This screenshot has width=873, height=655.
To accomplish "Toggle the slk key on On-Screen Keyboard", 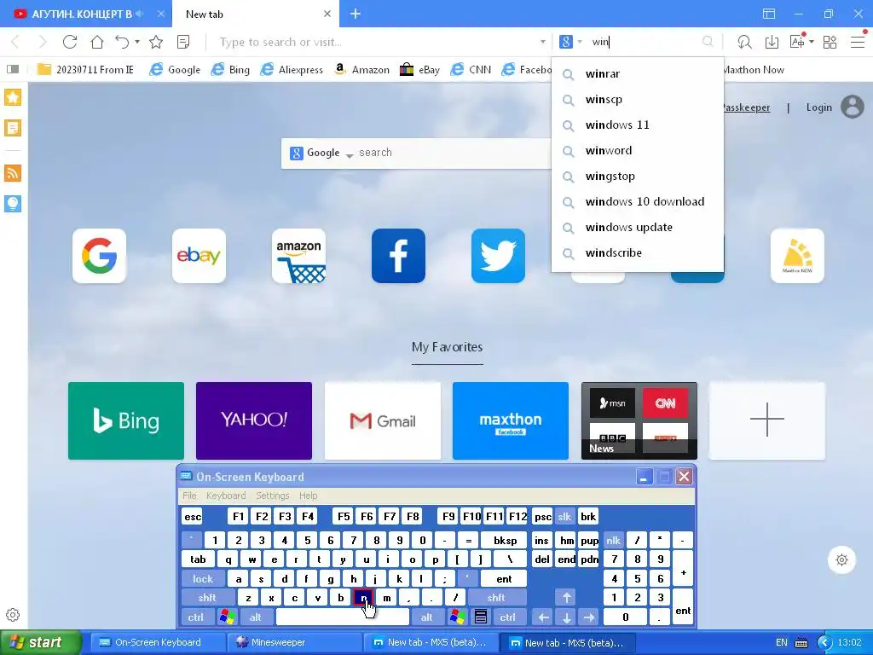I will tap(564, 516).
